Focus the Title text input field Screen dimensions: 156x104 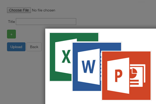pos(46,22)
